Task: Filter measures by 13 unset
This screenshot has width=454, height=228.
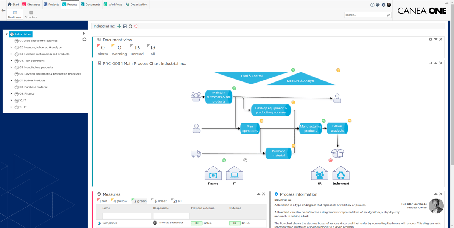Action: click(x=159, y=201)
